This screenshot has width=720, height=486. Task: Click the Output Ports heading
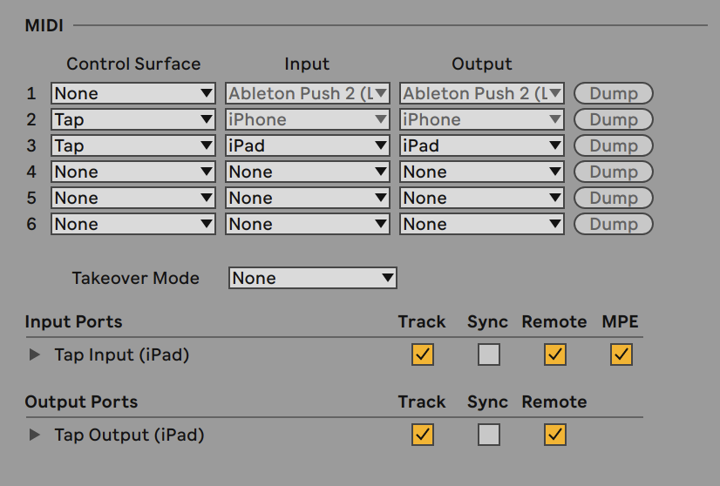click(x=81, y=402)
